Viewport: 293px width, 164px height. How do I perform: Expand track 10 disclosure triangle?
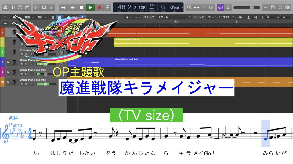8,82
